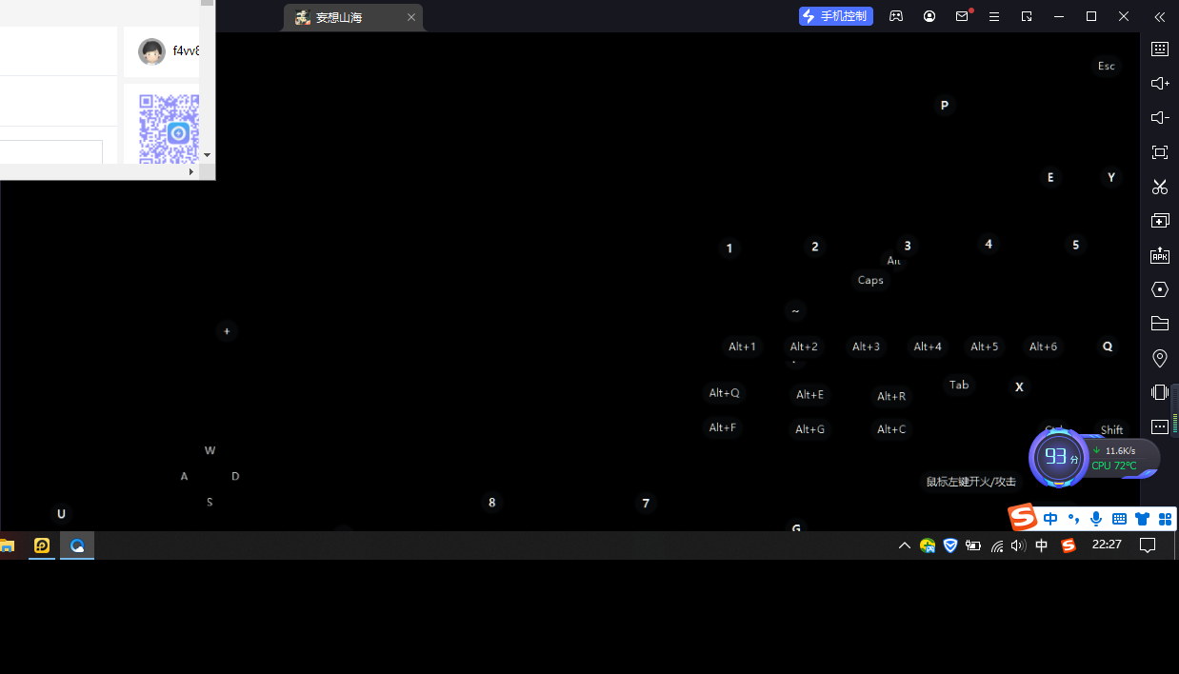Open the keyboard mapping settings icon
Image resolution: width=1179 pixels, height=674 pixels.
1159,50
